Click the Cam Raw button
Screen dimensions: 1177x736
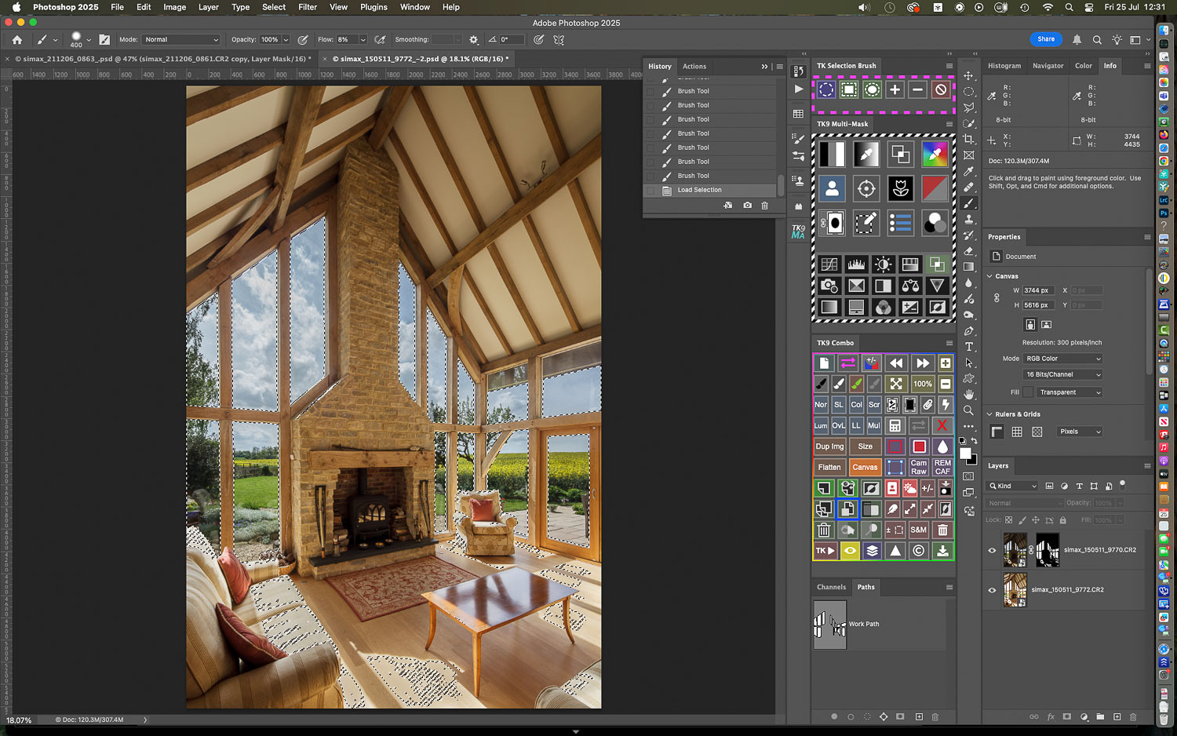[919, 467]
